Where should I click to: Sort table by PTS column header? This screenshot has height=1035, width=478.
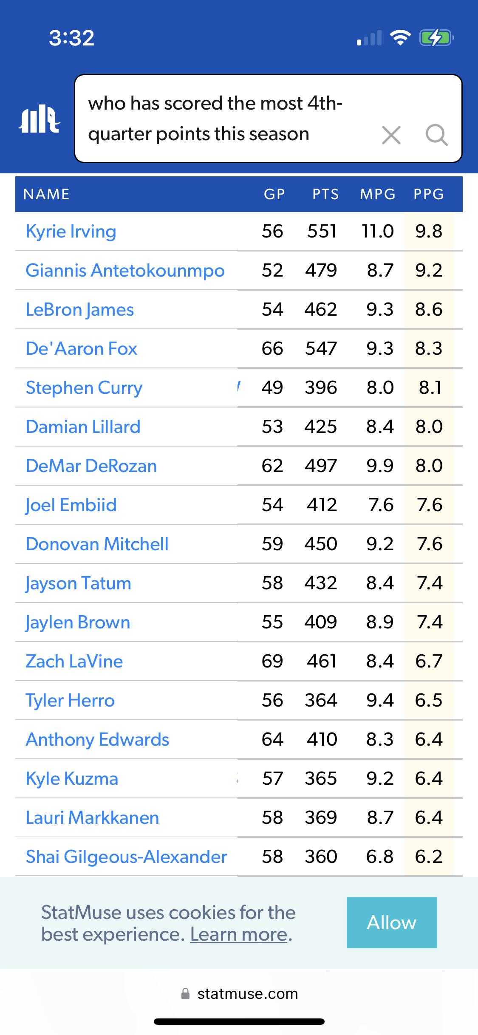[325, 194]
